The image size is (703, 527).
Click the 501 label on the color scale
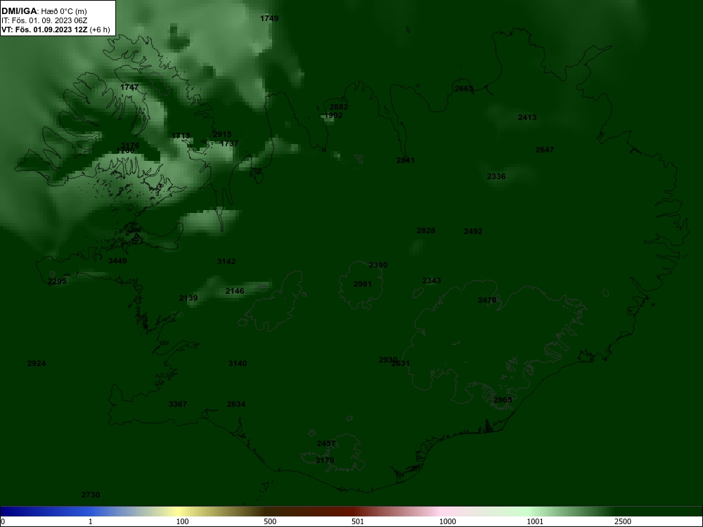pos(358,521)
